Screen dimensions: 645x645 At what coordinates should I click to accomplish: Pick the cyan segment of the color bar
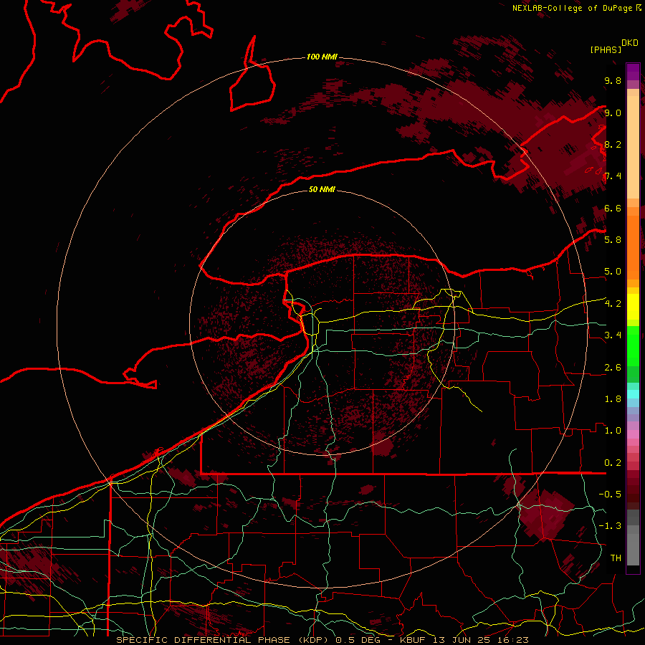coord(633,394)
